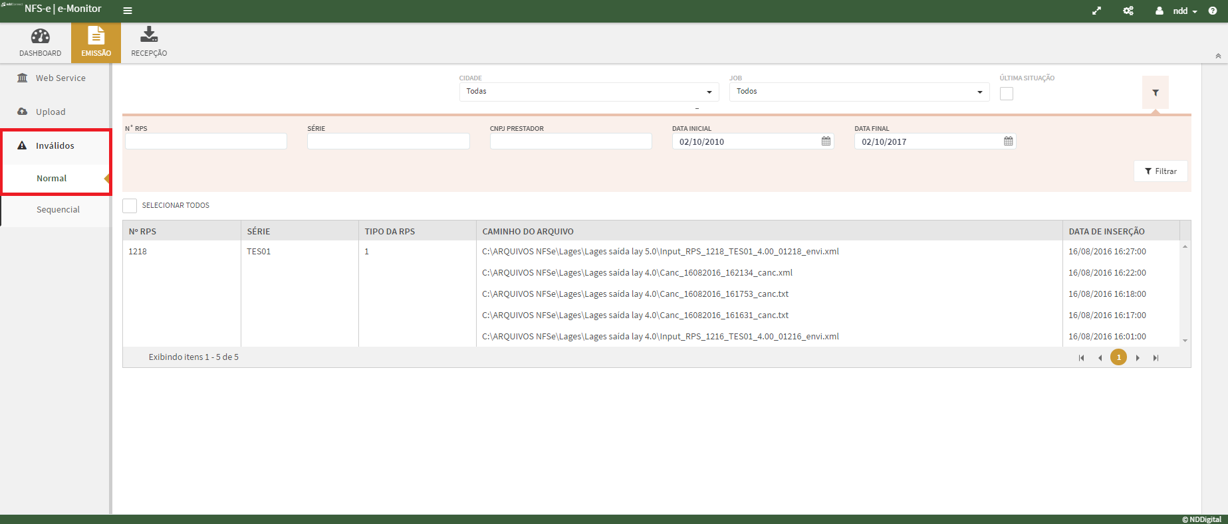Click the fullscreen expand arrows icon

[1096, 11]
